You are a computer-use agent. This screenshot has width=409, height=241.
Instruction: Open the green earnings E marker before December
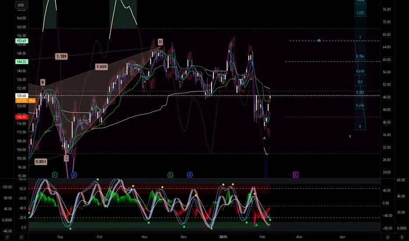[x=170, y=174]
